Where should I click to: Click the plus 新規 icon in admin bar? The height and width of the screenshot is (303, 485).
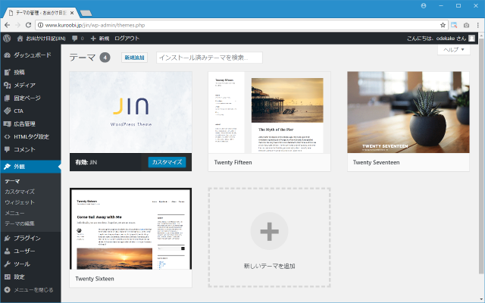click(93, 39)
